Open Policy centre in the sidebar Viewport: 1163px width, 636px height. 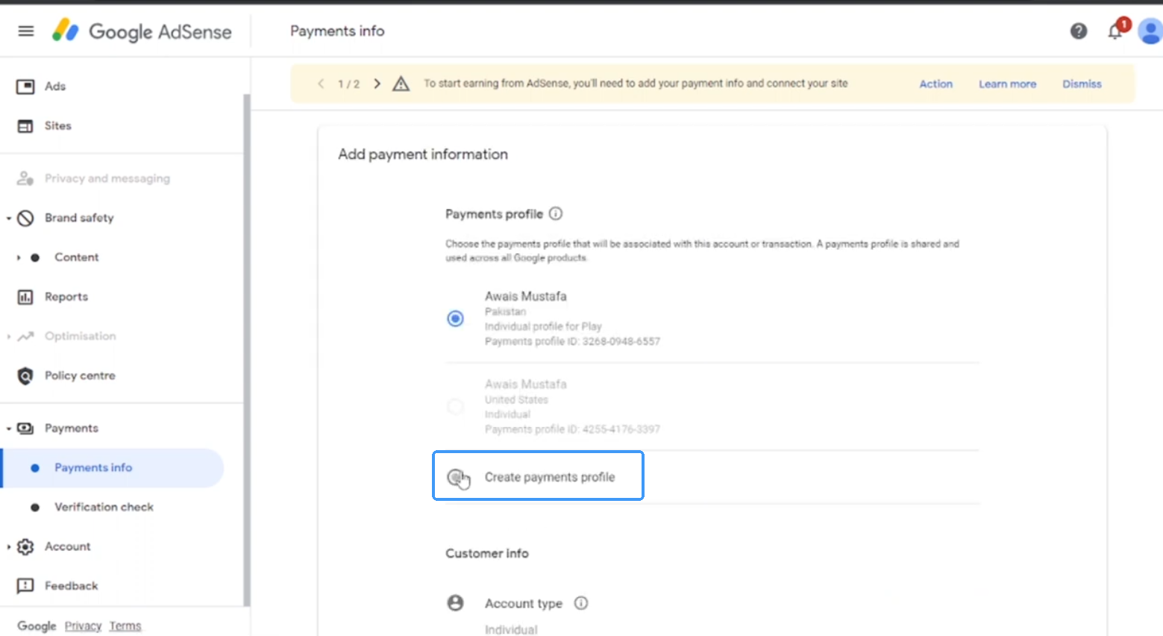tap(80, 375)
